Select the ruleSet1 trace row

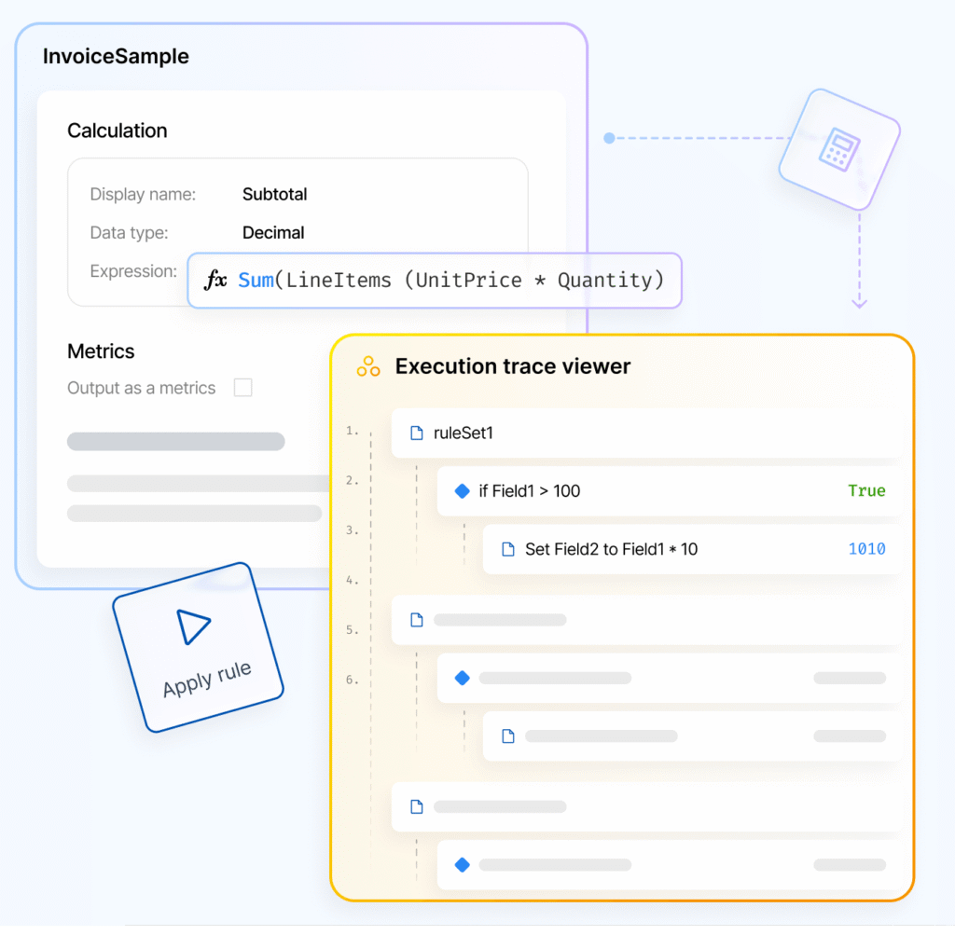647,433
